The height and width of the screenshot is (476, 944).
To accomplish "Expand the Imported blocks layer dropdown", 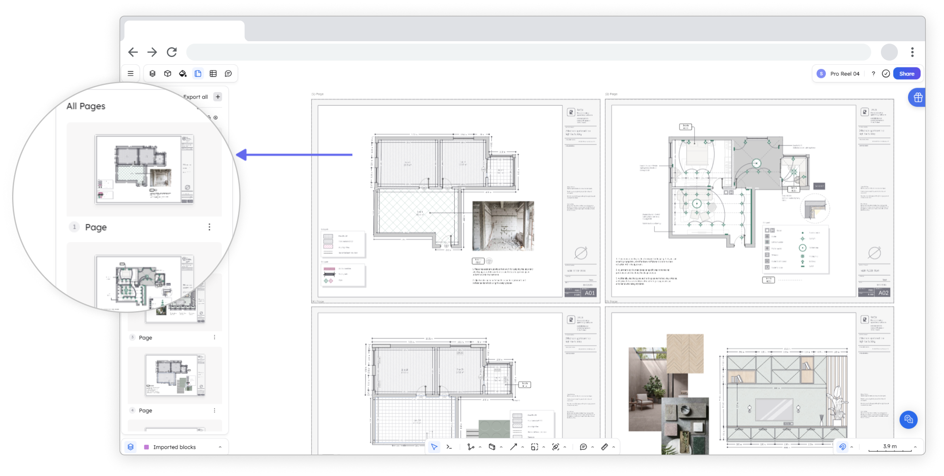I will (x=220, y=447).
